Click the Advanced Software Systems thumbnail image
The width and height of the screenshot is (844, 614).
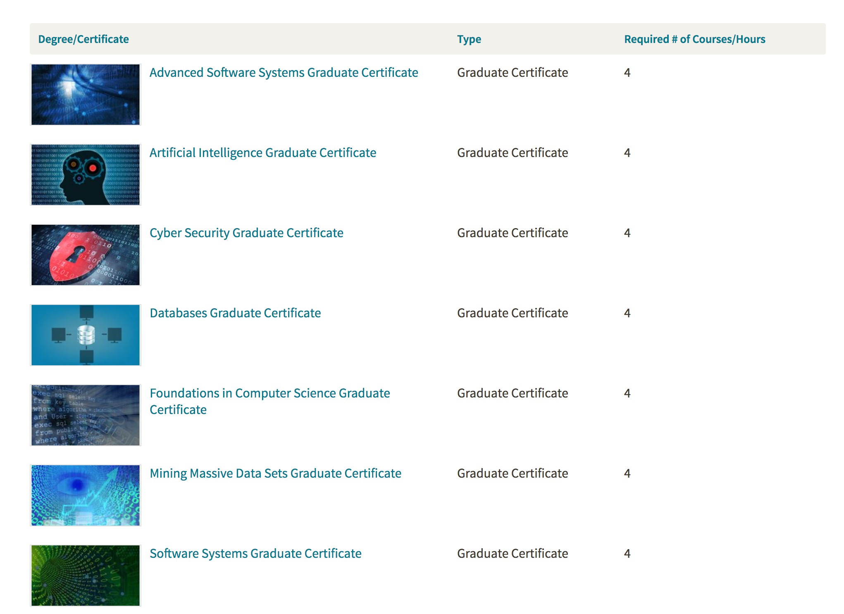86,95
